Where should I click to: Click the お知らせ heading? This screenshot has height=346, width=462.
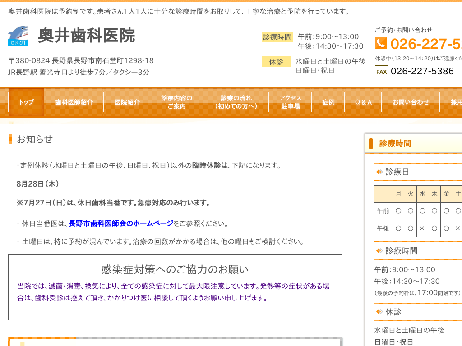35,139
